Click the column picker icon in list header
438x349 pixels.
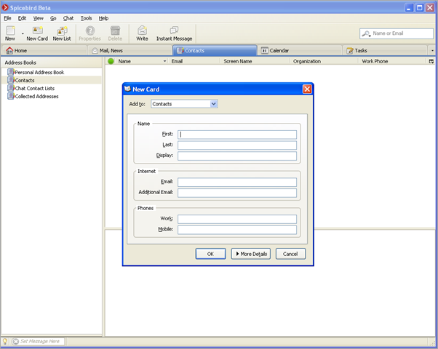pyautogui.click(x=431, y=62)
